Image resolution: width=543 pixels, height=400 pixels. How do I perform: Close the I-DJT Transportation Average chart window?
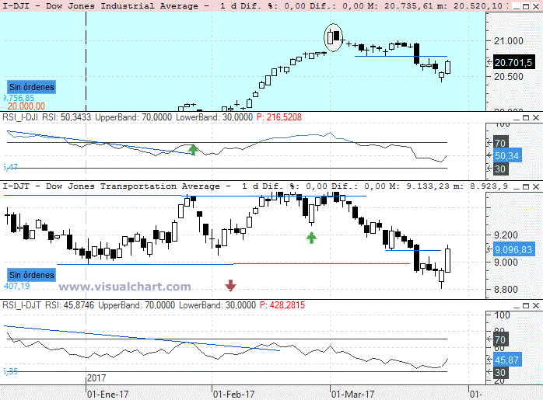(536, 186)
